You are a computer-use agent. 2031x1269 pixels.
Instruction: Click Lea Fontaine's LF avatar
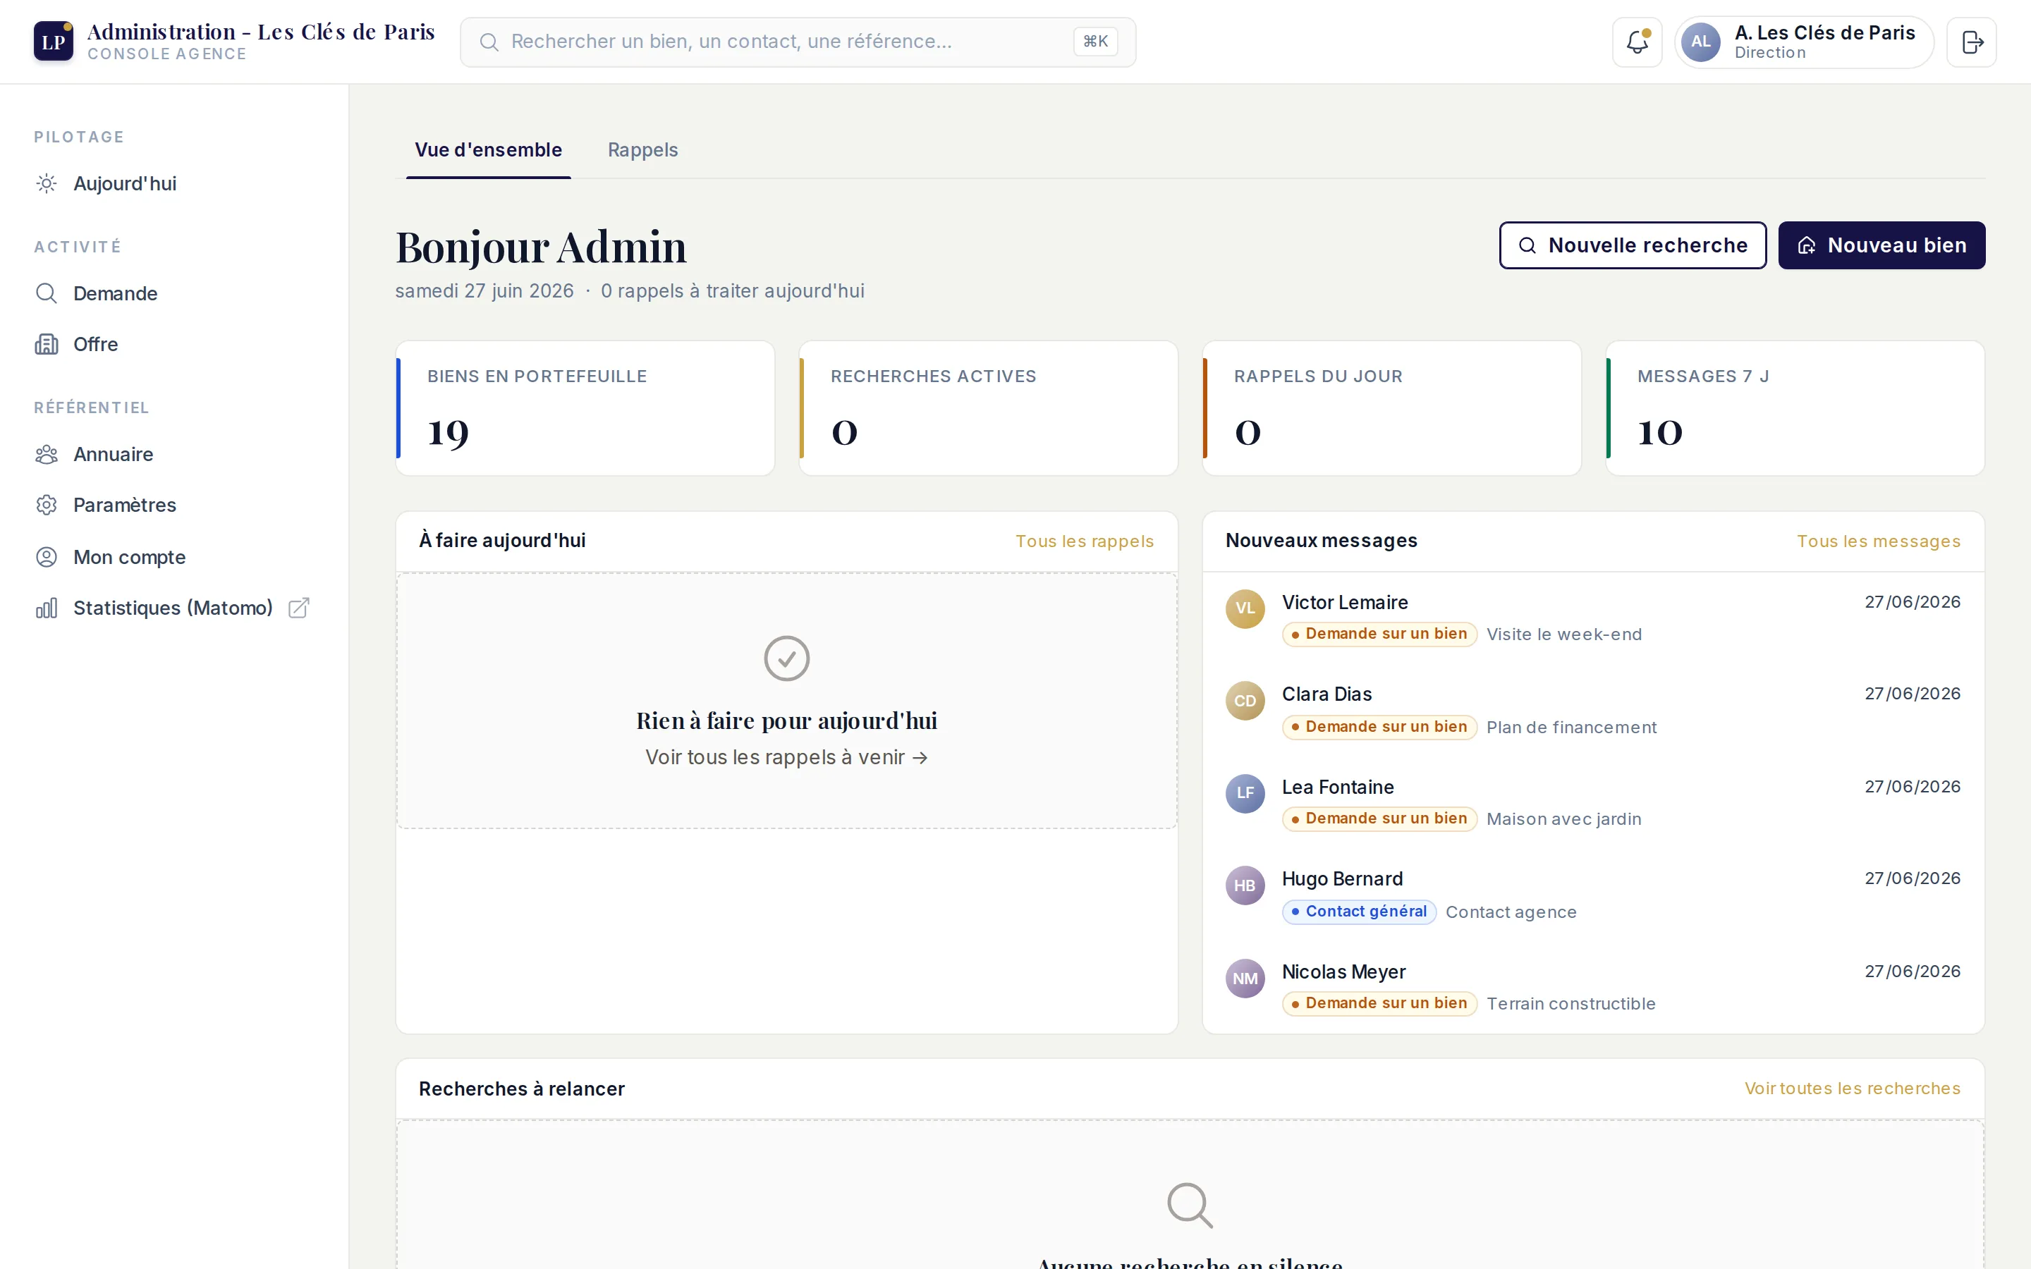(x=1245, y=793)
